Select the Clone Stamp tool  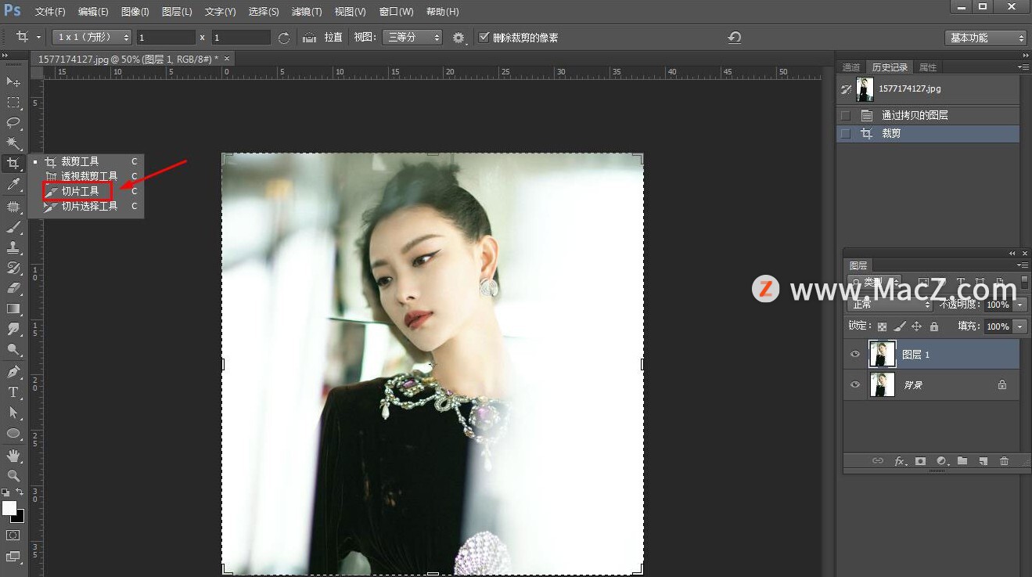click(13, 247)
